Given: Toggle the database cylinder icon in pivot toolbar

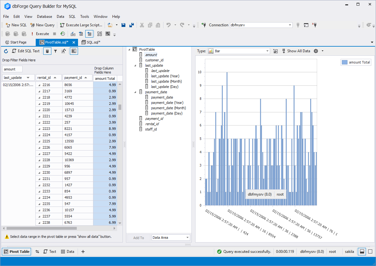Looking at the screenshot, I should coord(47,51).
